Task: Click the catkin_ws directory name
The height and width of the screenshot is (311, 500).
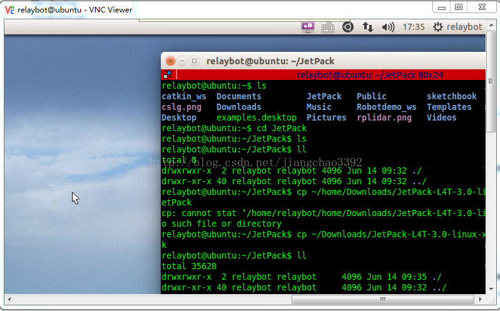Action: 184,96
